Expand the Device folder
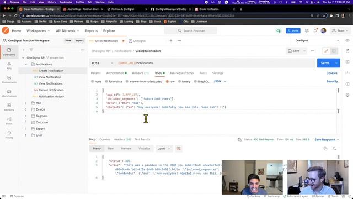The height and width of the screenshot is (199, 353). pos(26,109)
